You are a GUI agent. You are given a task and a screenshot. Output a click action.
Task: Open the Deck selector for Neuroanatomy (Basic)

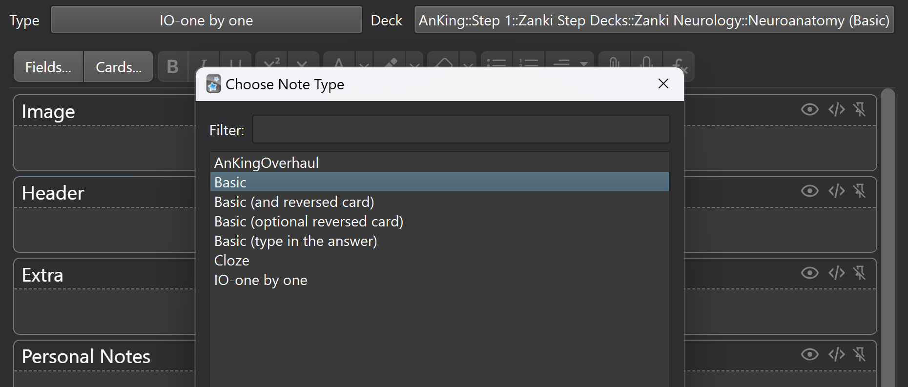(654, 20)
